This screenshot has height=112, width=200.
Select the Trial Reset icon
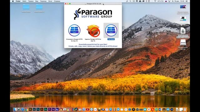[x=111, y=30]
